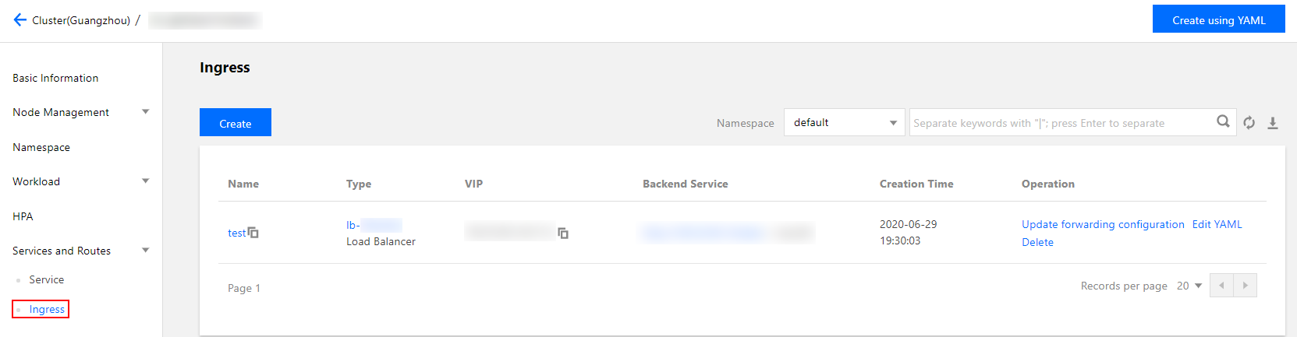Go to next page arrow
1297x337 pixels.
tap(1245, 286)
